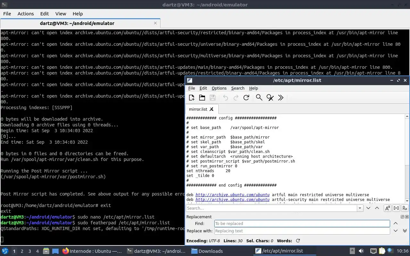Find next match with the search bar's down arrow
The image size is (410, 256).
coord(368,208)
